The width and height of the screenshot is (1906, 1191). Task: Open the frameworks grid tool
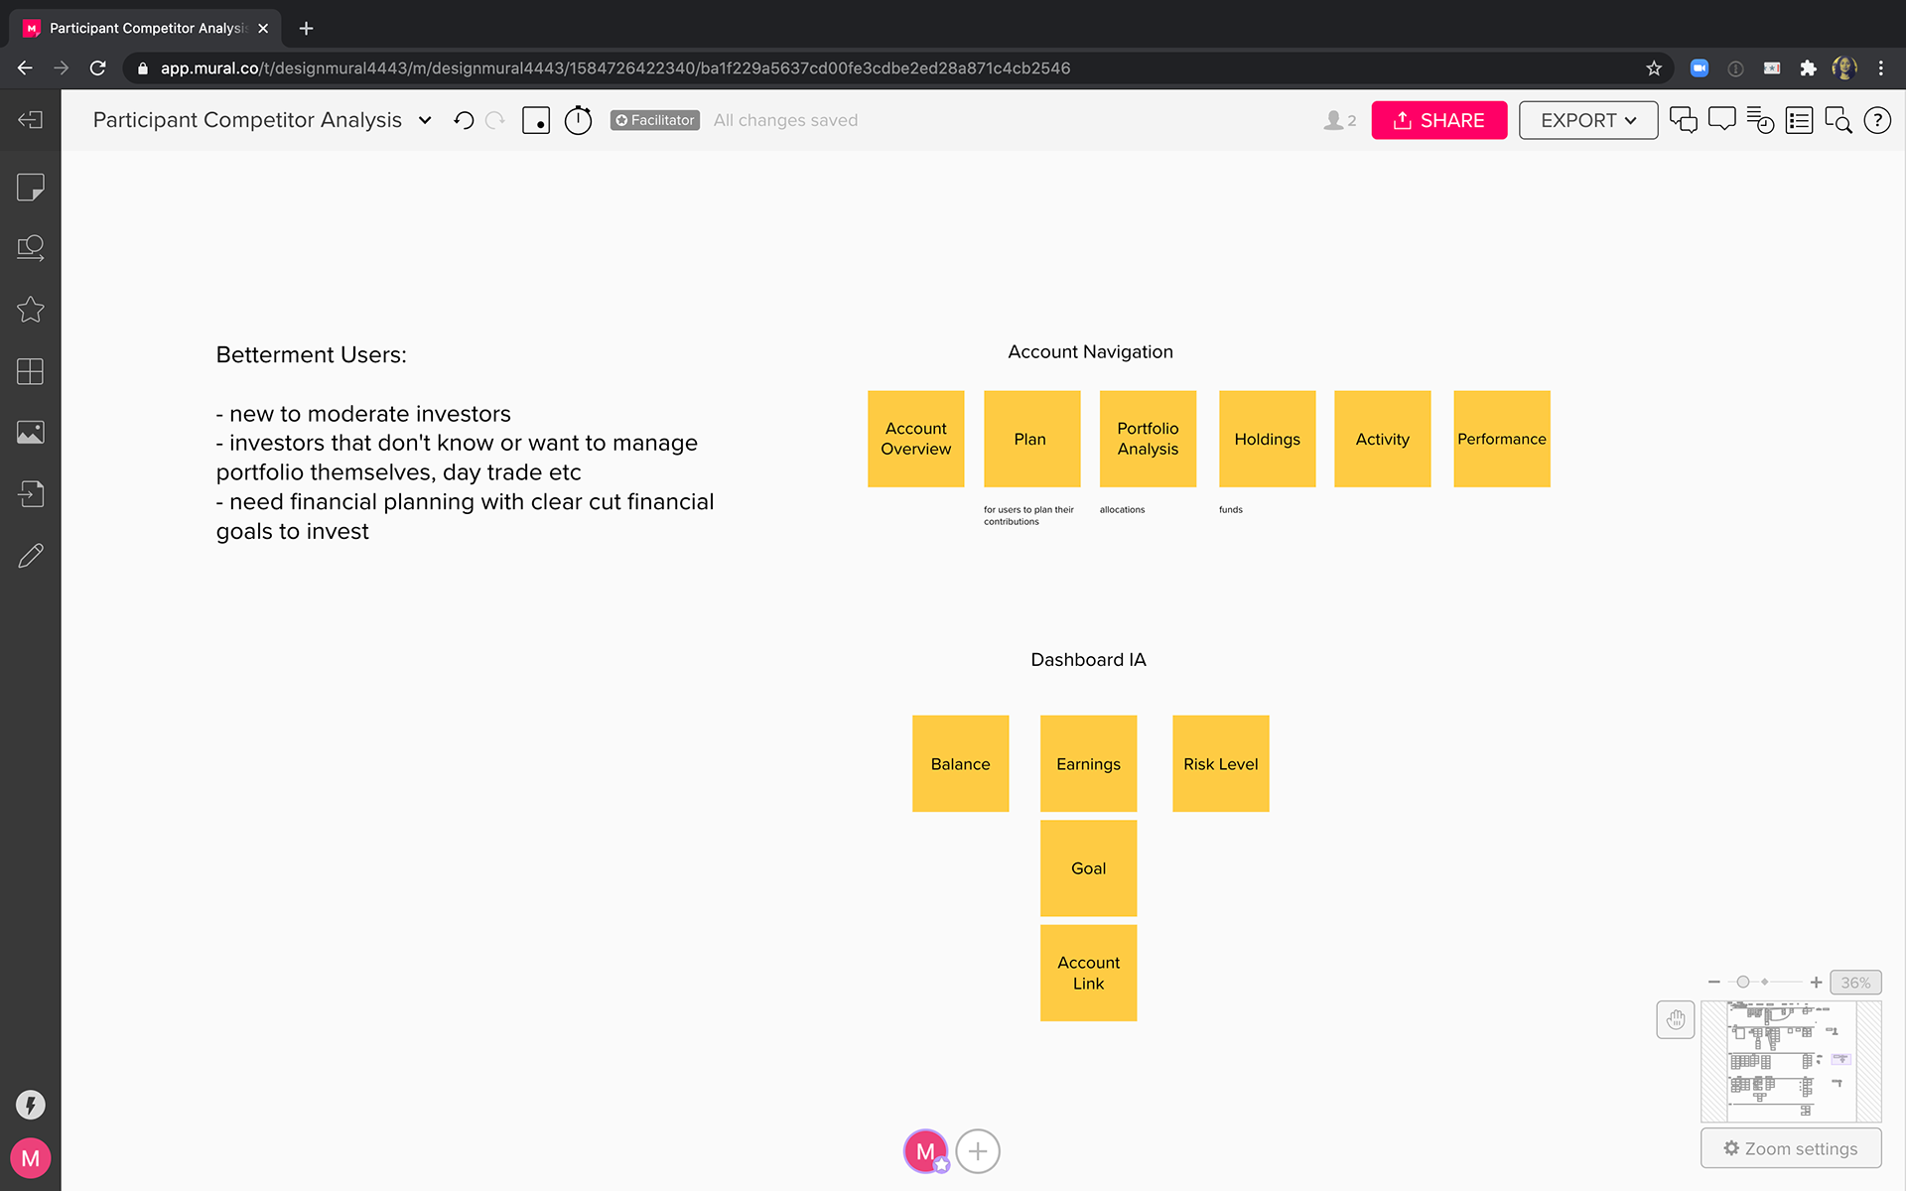30,371
